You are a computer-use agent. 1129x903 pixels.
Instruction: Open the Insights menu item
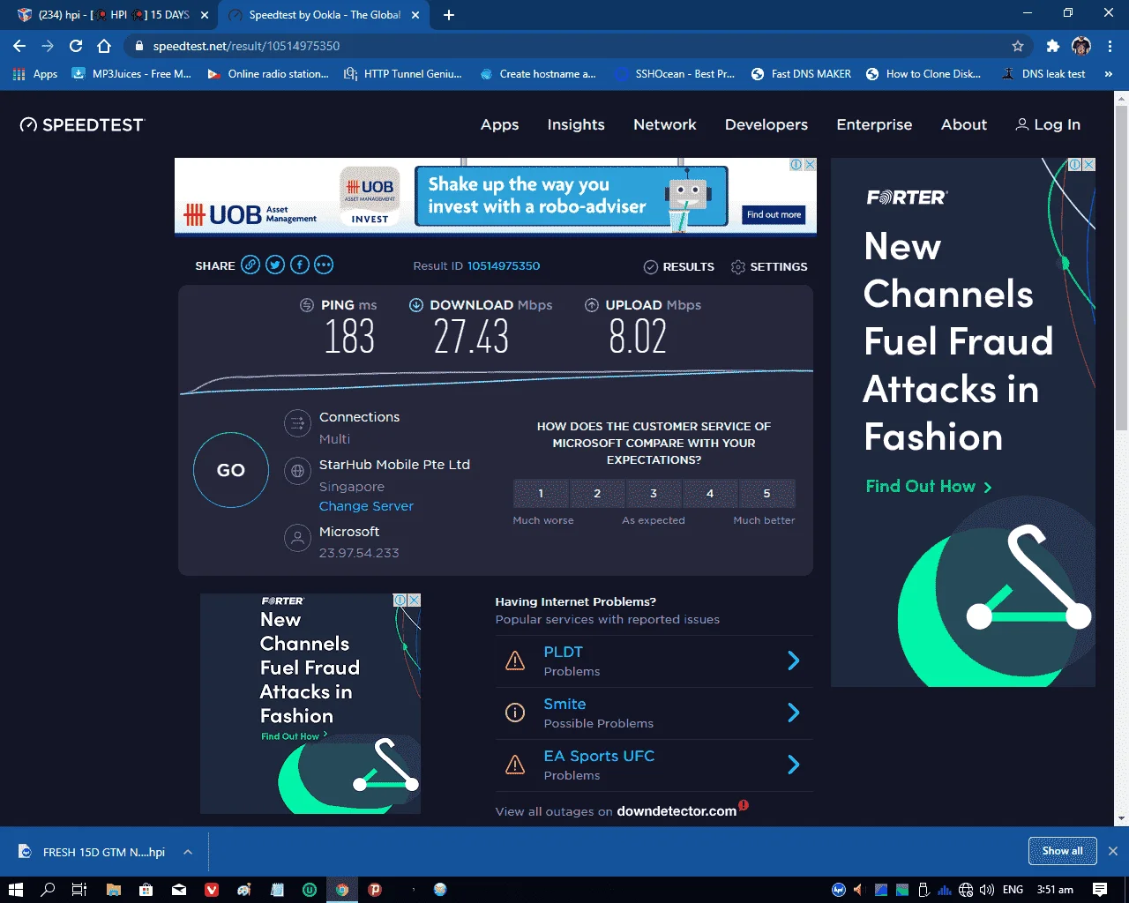(576, 125)
